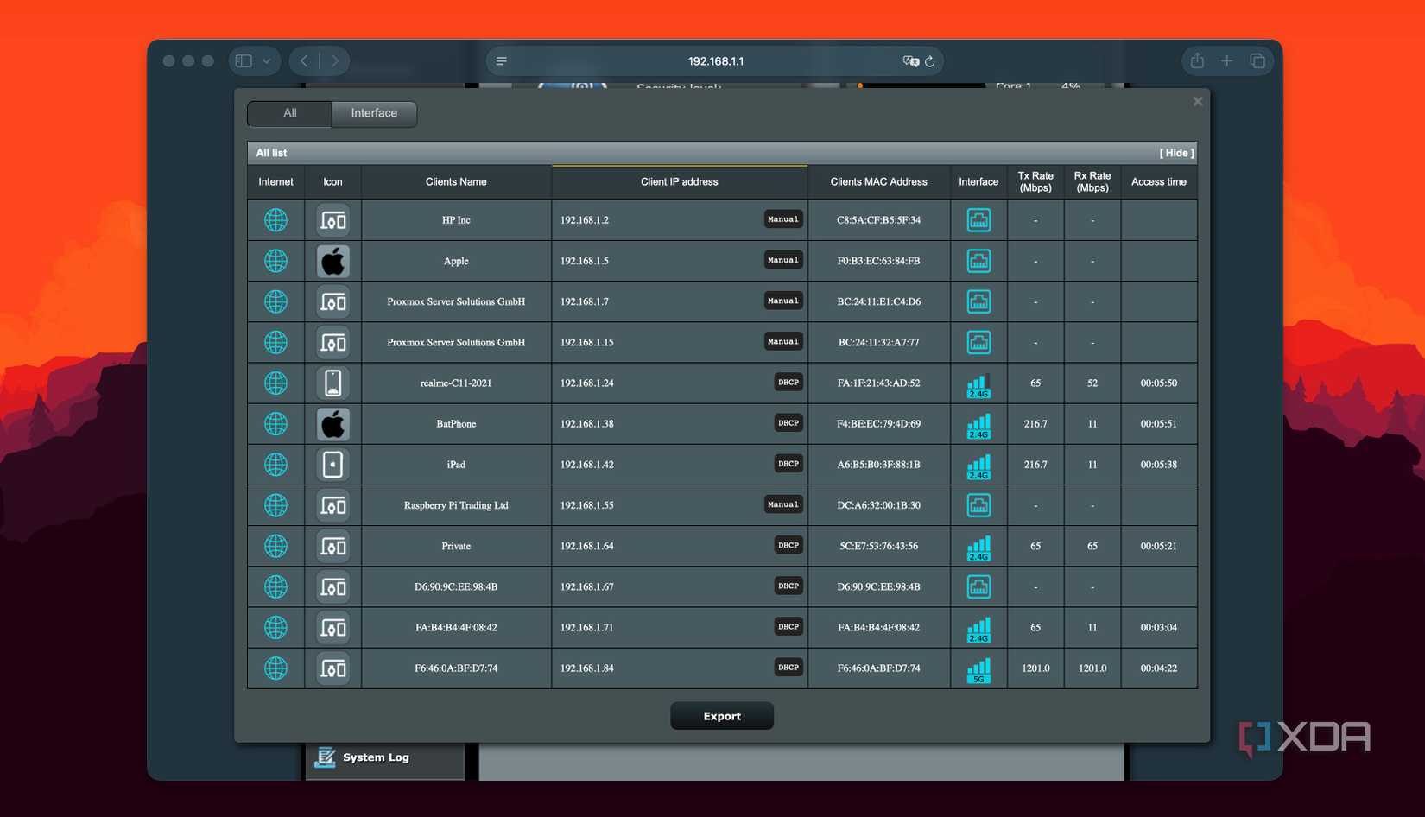This screenshot has height=817, width=1425.
Task: Click the wired interface icon for 192.168.1.67
Action: point(978,586)
